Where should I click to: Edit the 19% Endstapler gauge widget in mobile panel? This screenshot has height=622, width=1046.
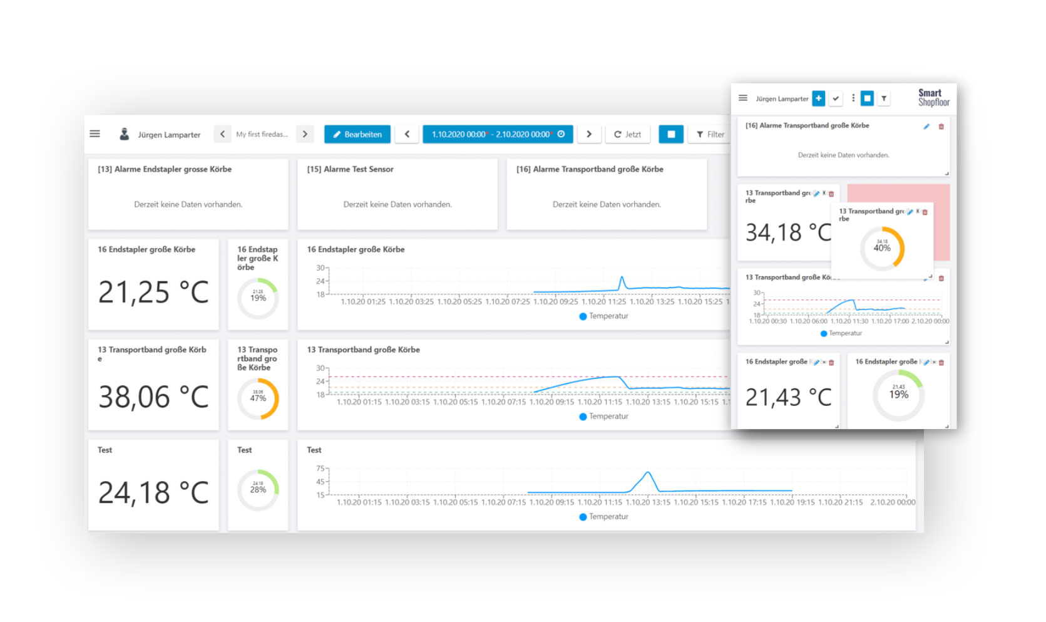(x=926, y=362)
